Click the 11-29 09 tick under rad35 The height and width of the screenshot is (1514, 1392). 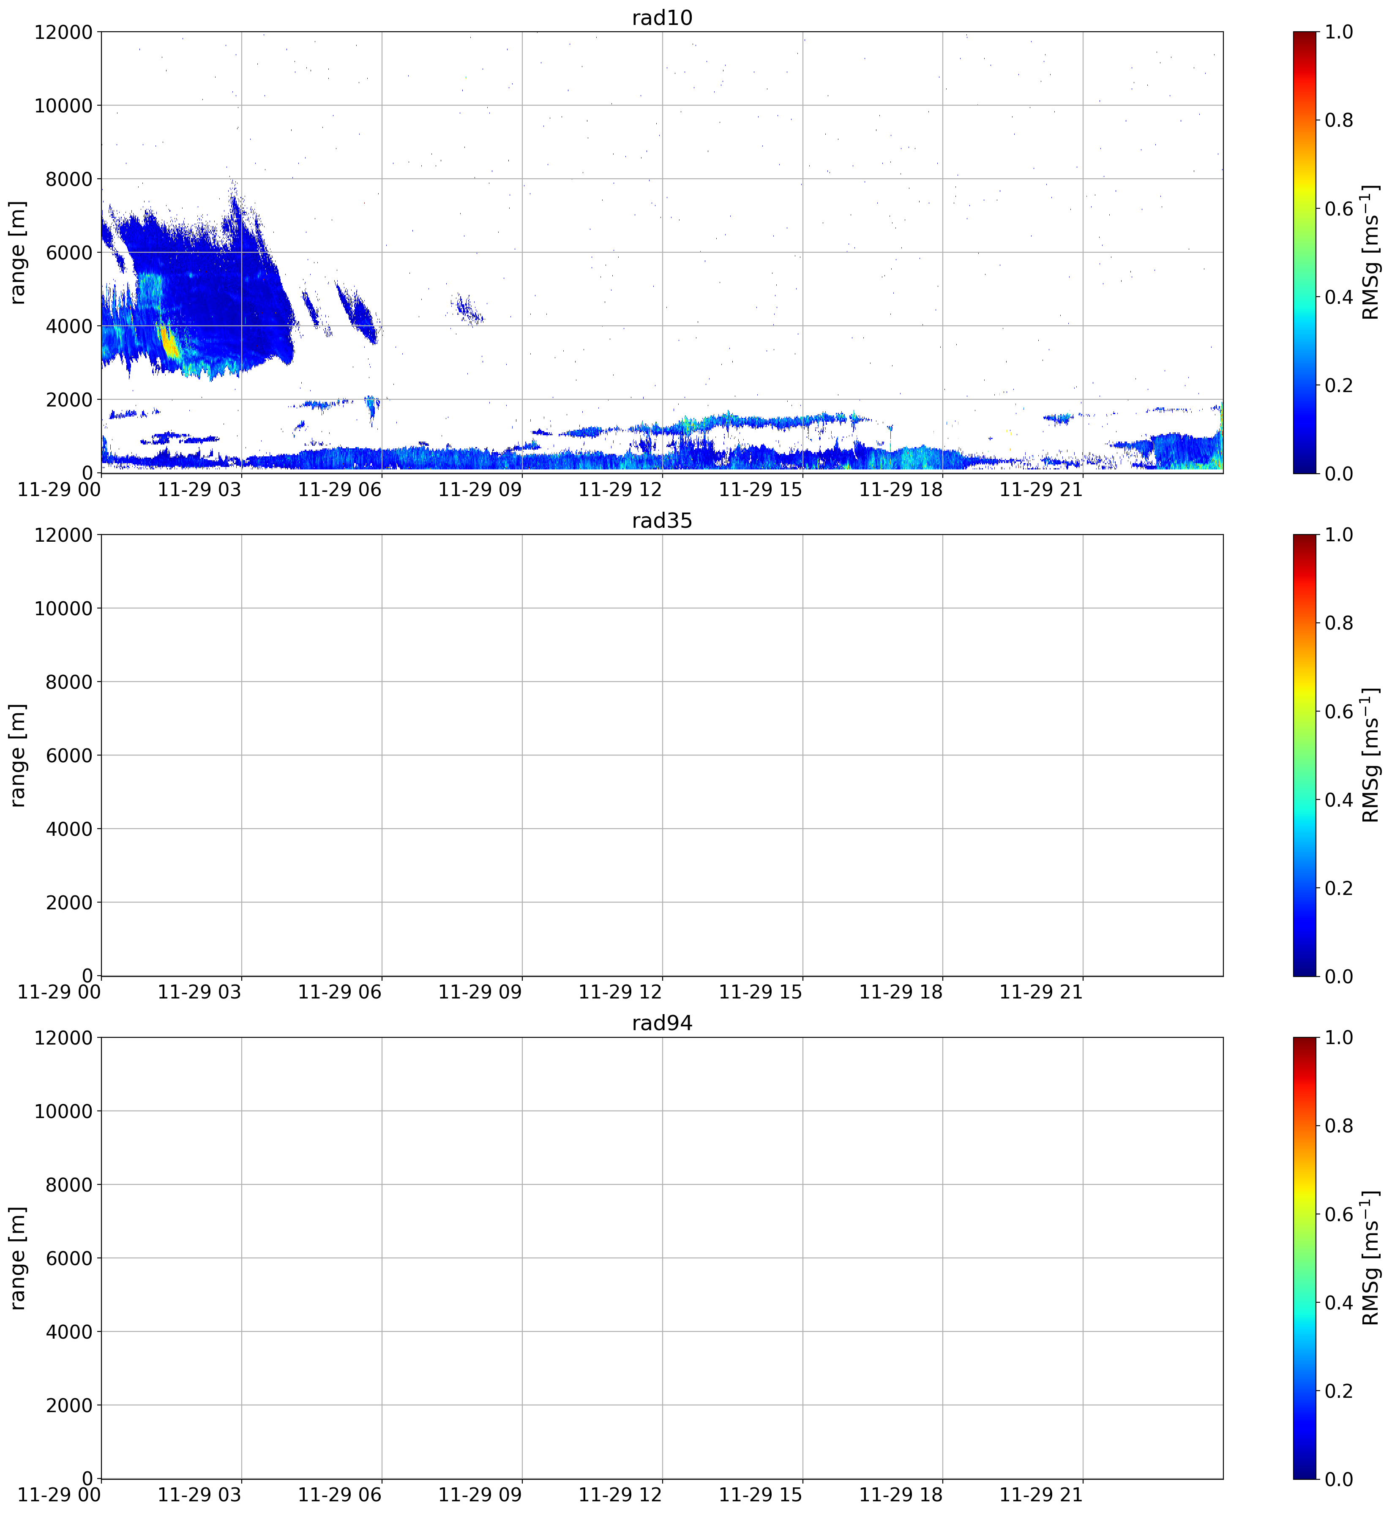480,992
